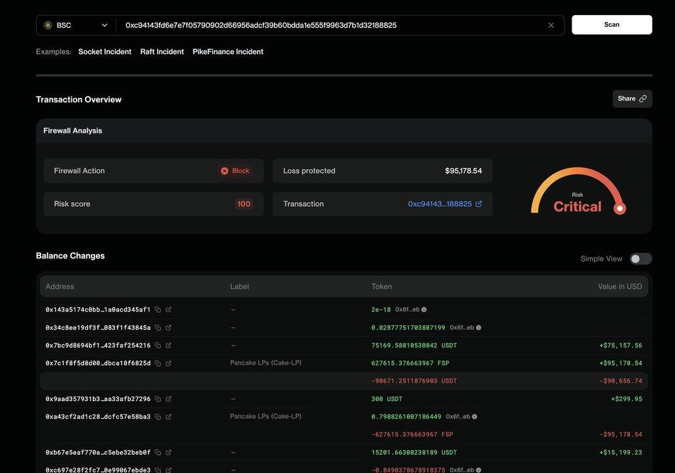Screen dimensions: 675x473
Task: Open external link for 0xa43cf2ad1c28…dcfc57e58ba3
Action: point(168,417)
